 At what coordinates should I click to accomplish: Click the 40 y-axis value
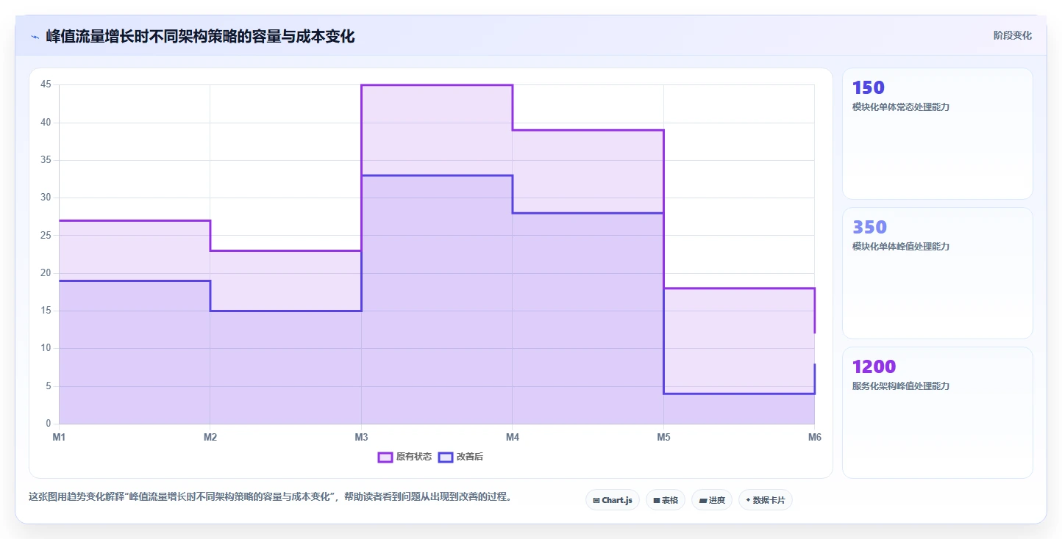pos(46,123)
